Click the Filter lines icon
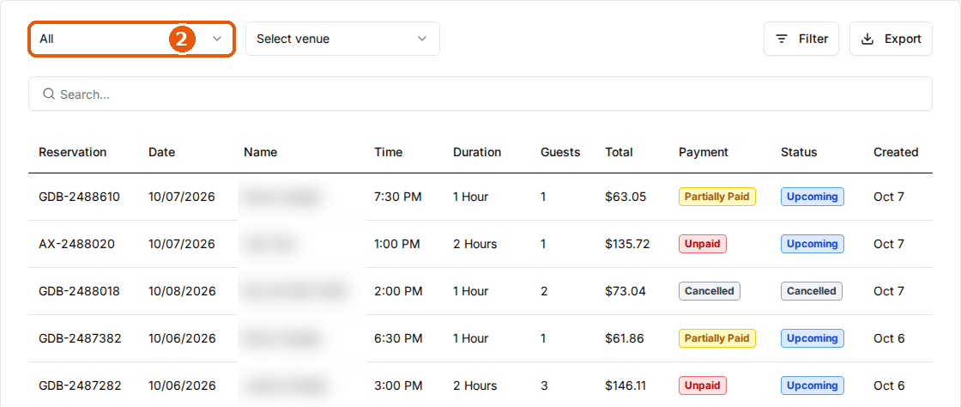The image size is (961, 407). (782, 39)
